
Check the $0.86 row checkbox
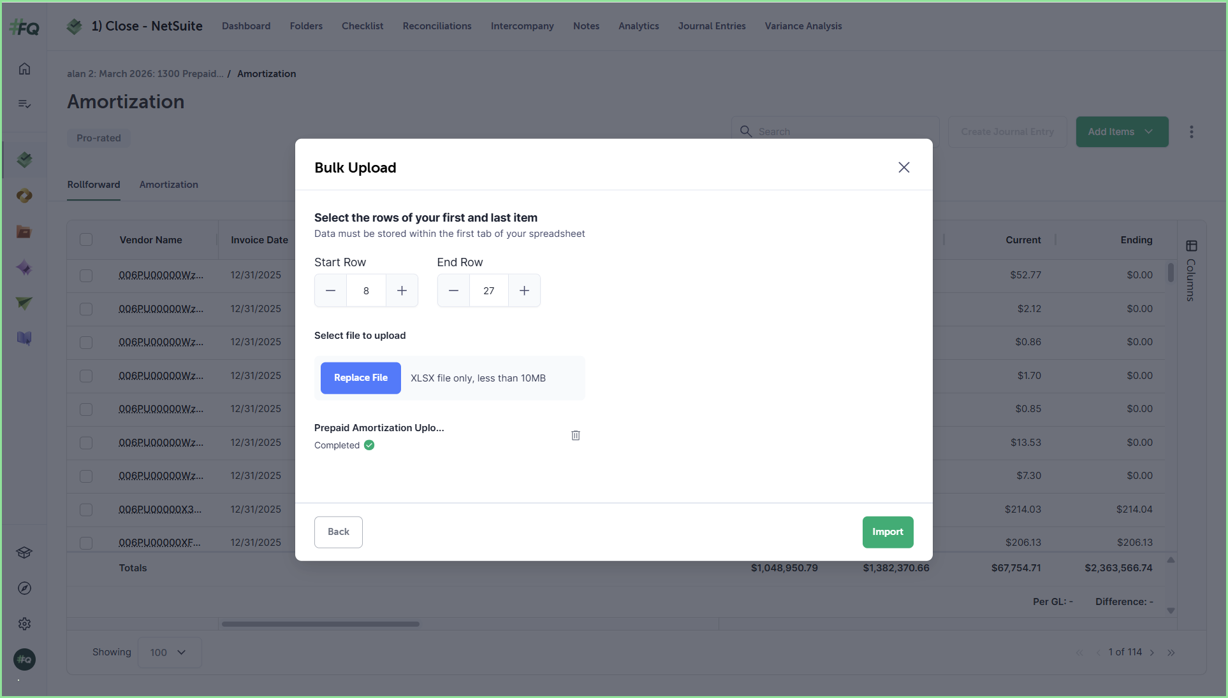point(86,342)
